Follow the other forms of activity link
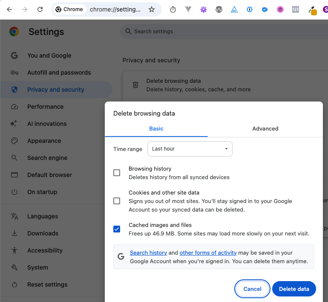The image size is (328, 302). click(x=208, y=253)
